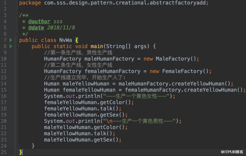Image resolution: width=246 pixels, height=156 pixels.
Task: Click the string "---生产一个黄色女性---"
Action: pos(136,96)
